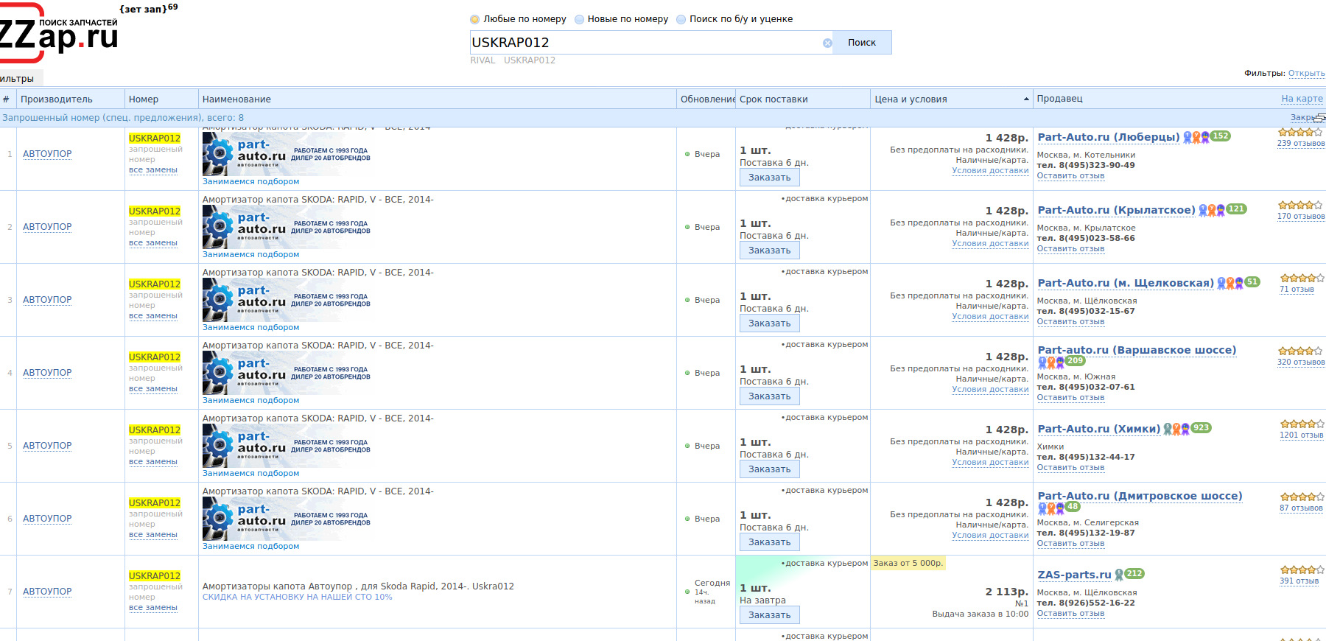Screen dimensions: 1326x641
Task: Click award ribbons next to Part-Auto.ru (Люберцы)
Action: pos(1196,137)
